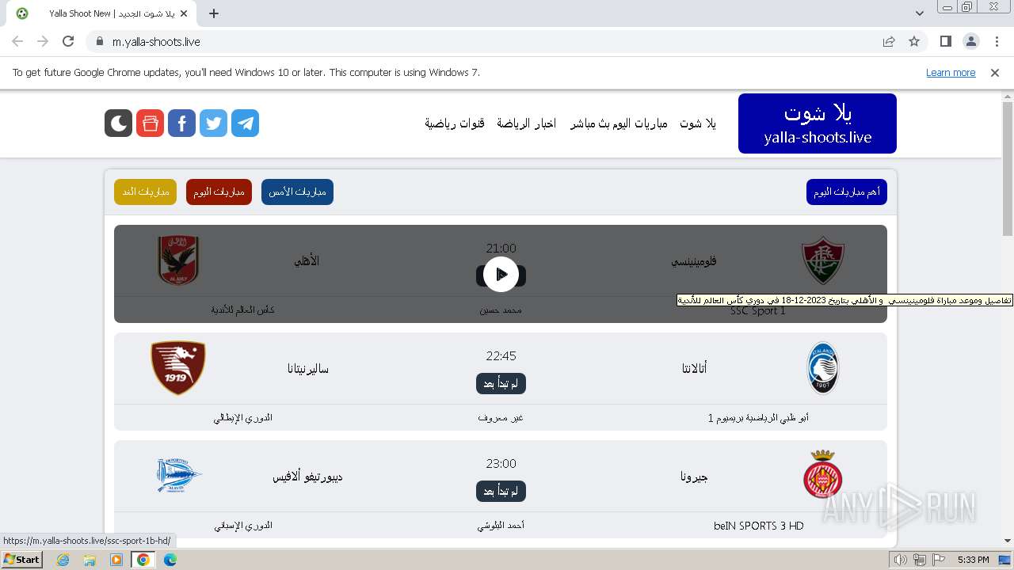1014x570 pixels.
Task: Open the Twitter profile icon
Action: tap(213, 123)
